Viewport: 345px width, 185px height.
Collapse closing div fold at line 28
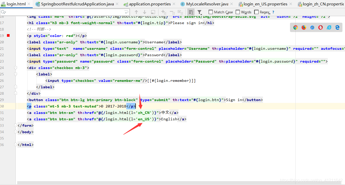click(16, 93)
